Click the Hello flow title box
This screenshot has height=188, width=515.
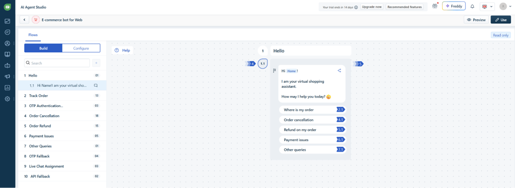coord(311,51)
